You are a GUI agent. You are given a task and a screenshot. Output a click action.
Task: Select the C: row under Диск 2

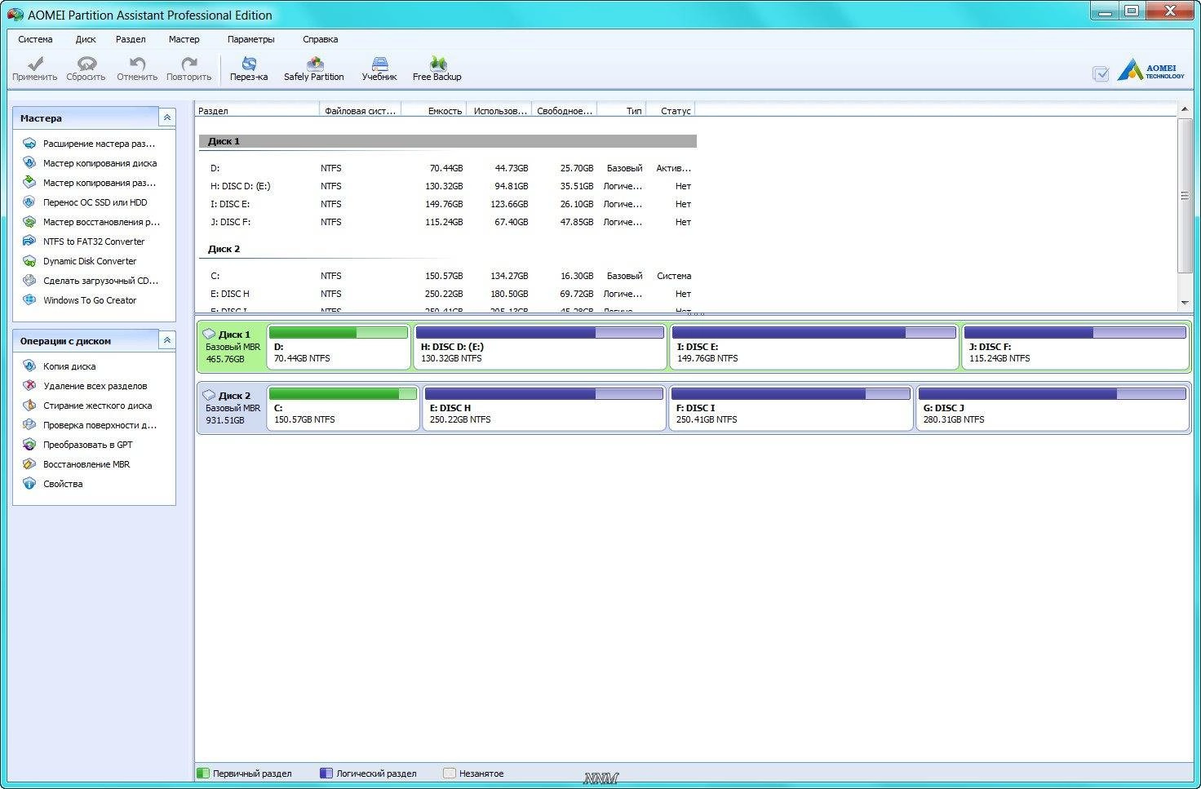[447, 276]
